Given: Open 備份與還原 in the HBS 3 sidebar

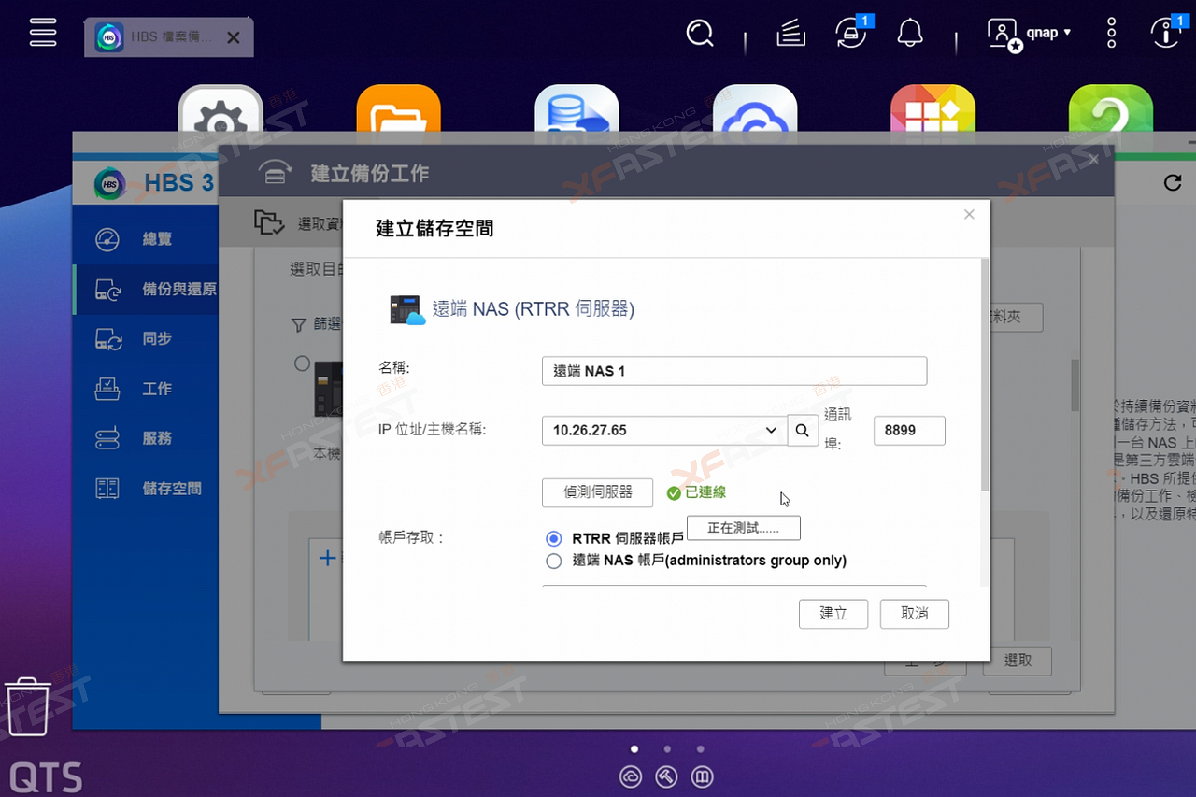Looking at the screenshot, I should [145, 290].
